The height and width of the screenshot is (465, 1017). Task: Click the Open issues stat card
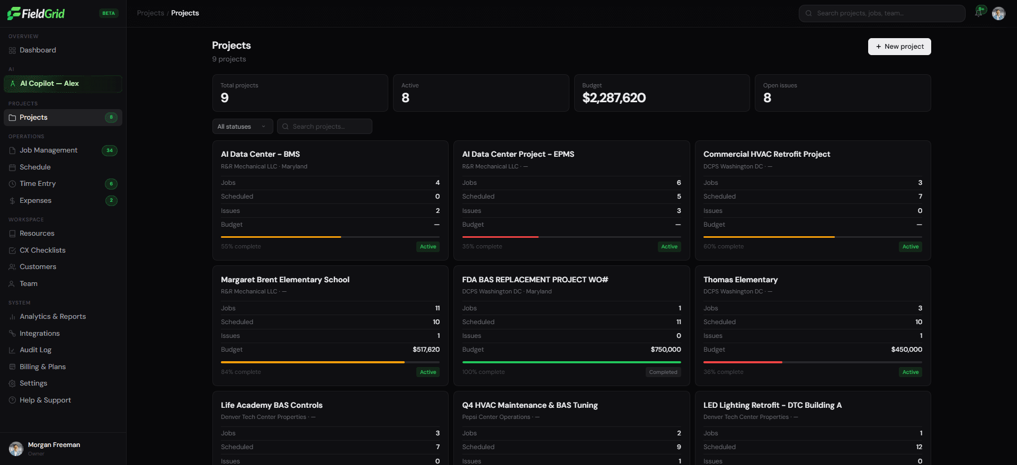tap(843, 93)
